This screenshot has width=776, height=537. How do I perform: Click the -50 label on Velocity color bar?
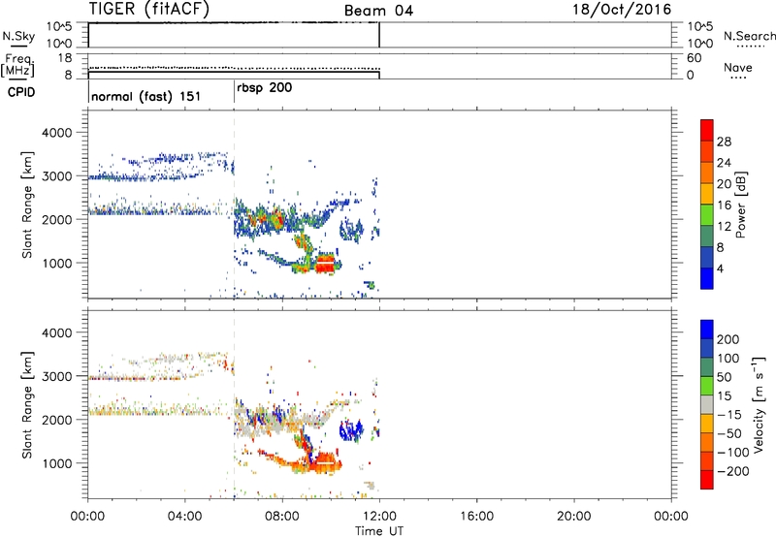click(x=729, y=433)
